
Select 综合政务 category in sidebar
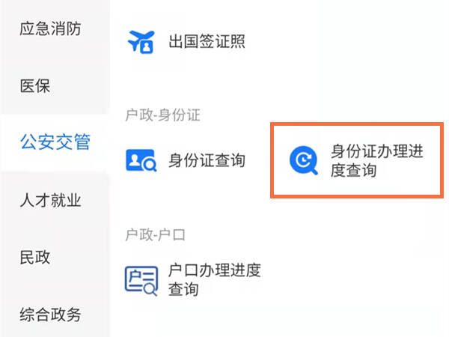pos(50,315)
